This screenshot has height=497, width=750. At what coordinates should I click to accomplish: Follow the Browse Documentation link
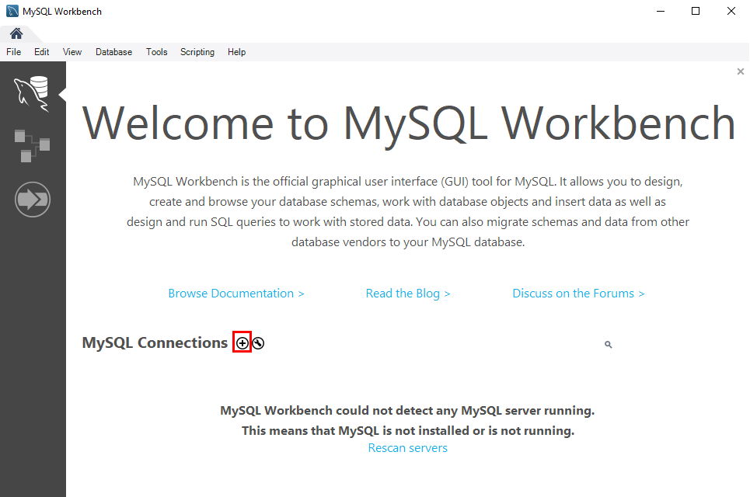tap(236, 294)
